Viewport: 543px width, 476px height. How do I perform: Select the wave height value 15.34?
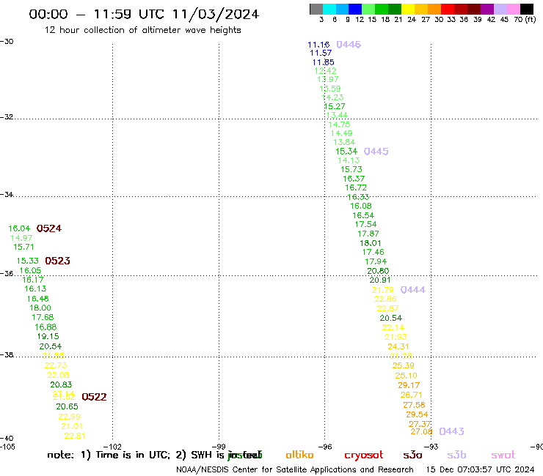346,151
